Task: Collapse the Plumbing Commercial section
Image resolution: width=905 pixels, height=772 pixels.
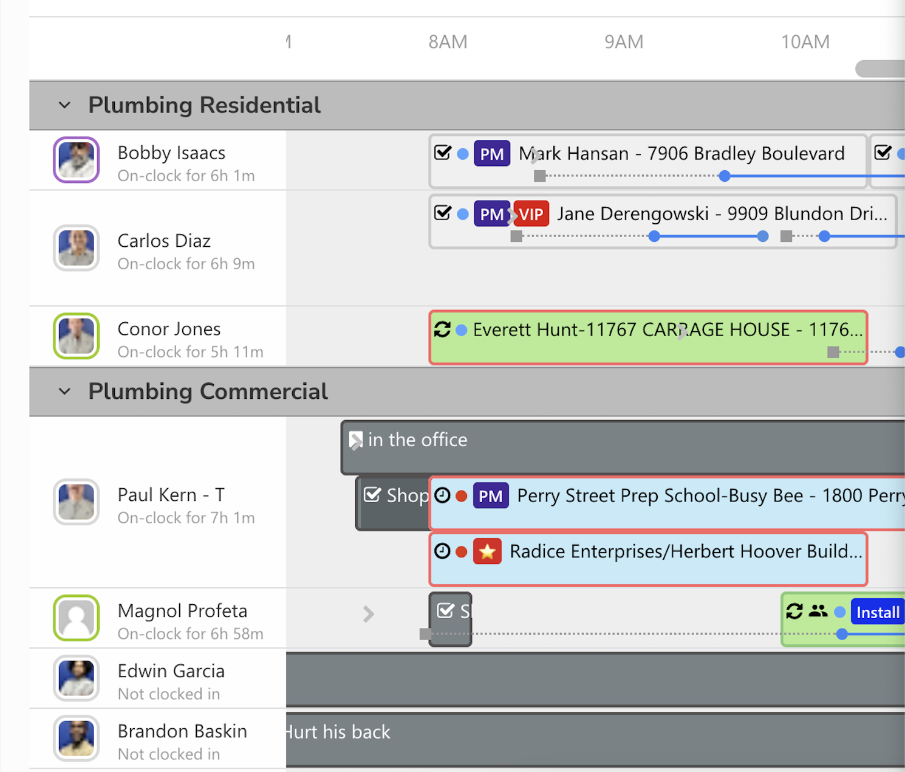Action: 64,391
